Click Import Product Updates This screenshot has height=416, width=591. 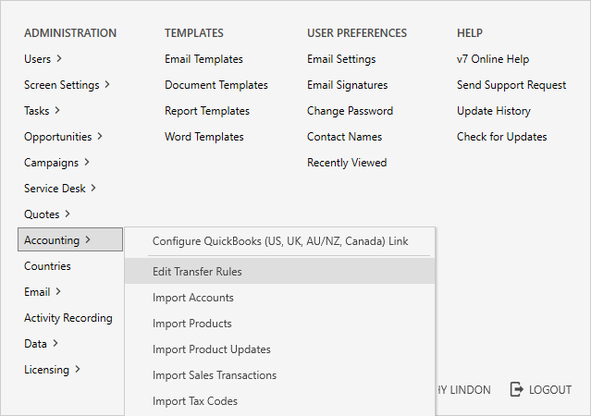211,349
